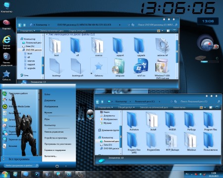Click the Start menu search field
The height and width of the screenshot is (178, 223).
(x=21, y=166)
